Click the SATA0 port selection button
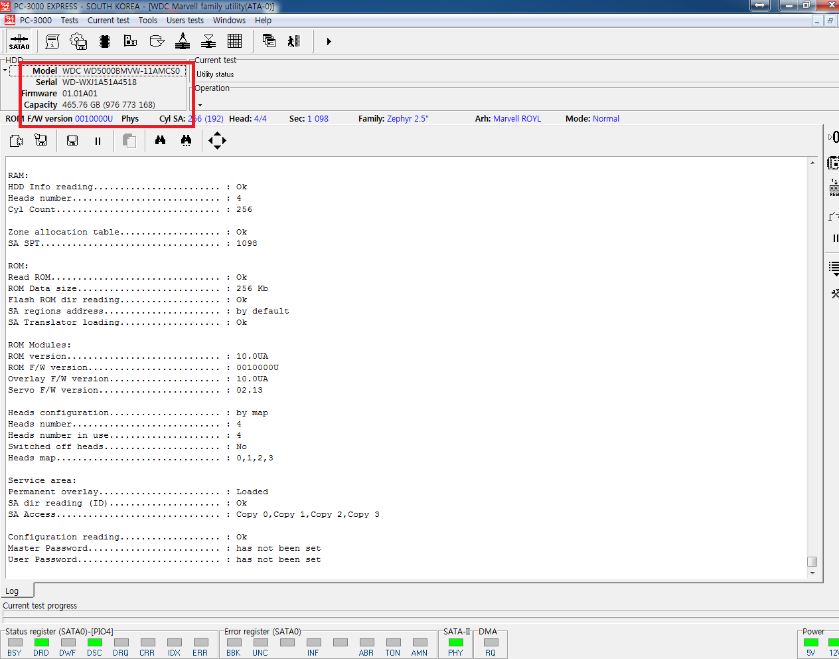The image size is (839, 659). (x=19, y=41)
